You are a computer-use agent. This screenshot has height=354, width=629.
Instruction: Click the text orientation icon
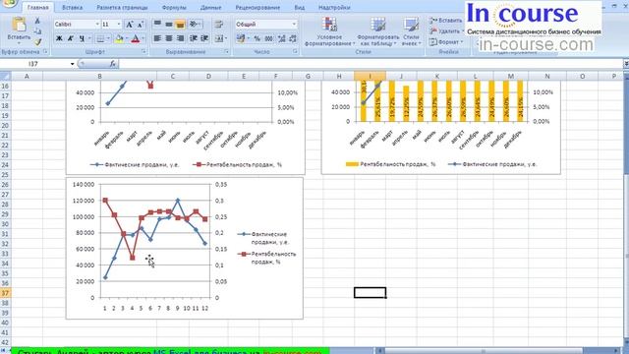pyautogui.click(x=194, y=25)
